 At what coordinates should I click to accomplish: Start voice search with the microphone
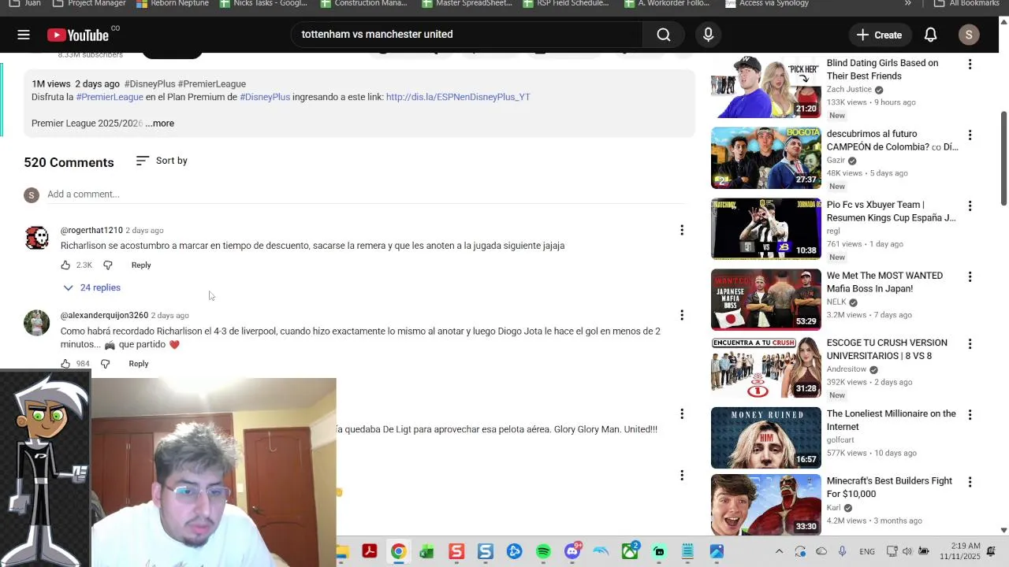click(x=708, y=35)
